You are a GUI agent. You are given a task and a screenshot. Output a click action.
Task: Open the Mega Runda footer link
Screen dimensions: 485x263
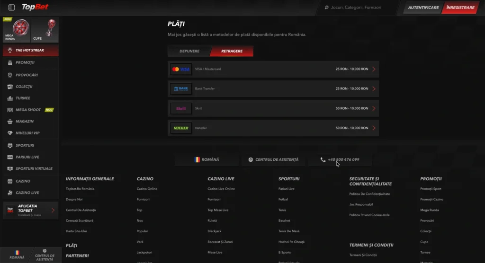tap(429, 210)
